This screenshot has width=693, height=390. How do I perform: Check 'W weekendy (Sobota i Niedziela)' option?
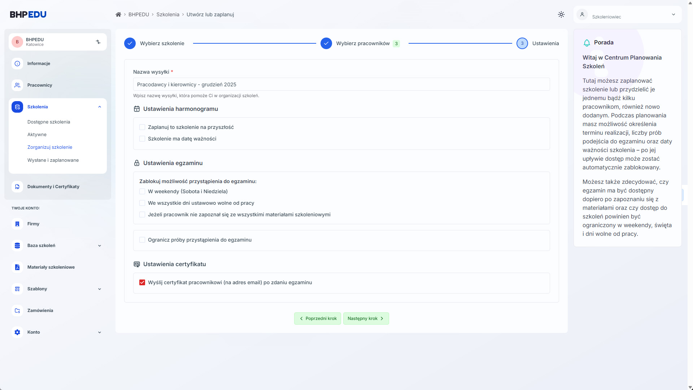[x=142, y=191]
